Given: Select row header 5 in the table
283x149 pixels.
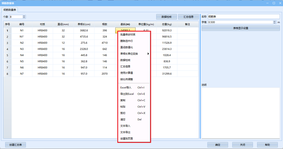Looking at the screenshot, I should [x=7, y=55].
